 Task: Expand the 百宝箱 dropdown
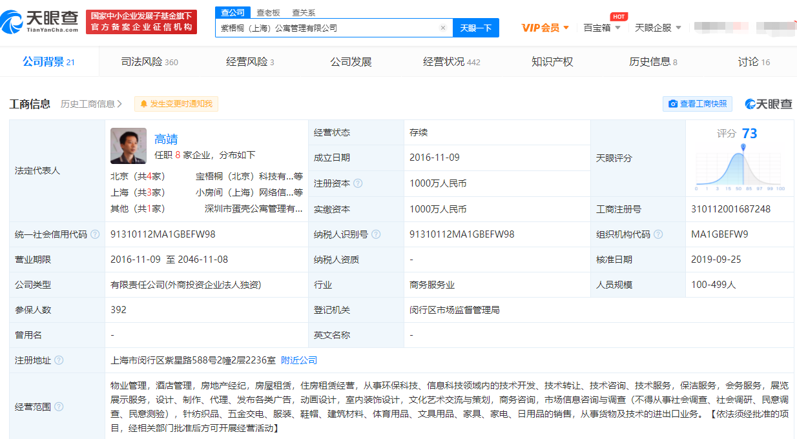coord(602,28)
